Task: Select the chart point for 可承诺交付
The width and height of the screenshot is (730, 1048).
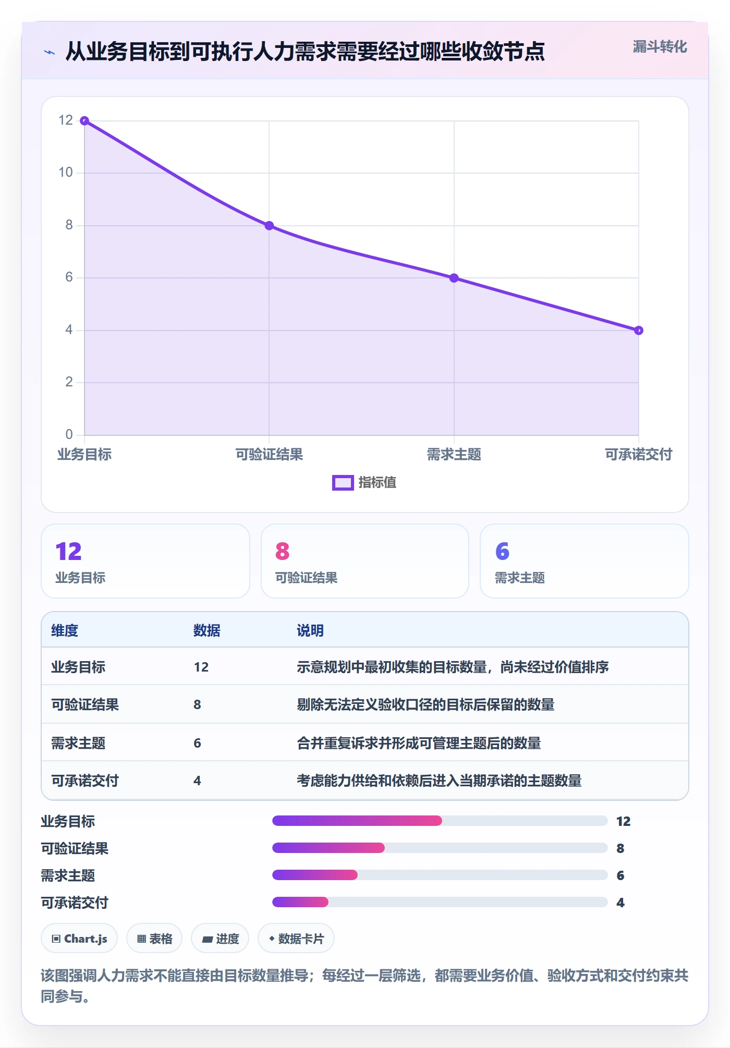Action: tap(639, 331)
